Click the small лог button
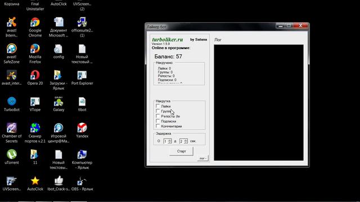 (202, 158)
